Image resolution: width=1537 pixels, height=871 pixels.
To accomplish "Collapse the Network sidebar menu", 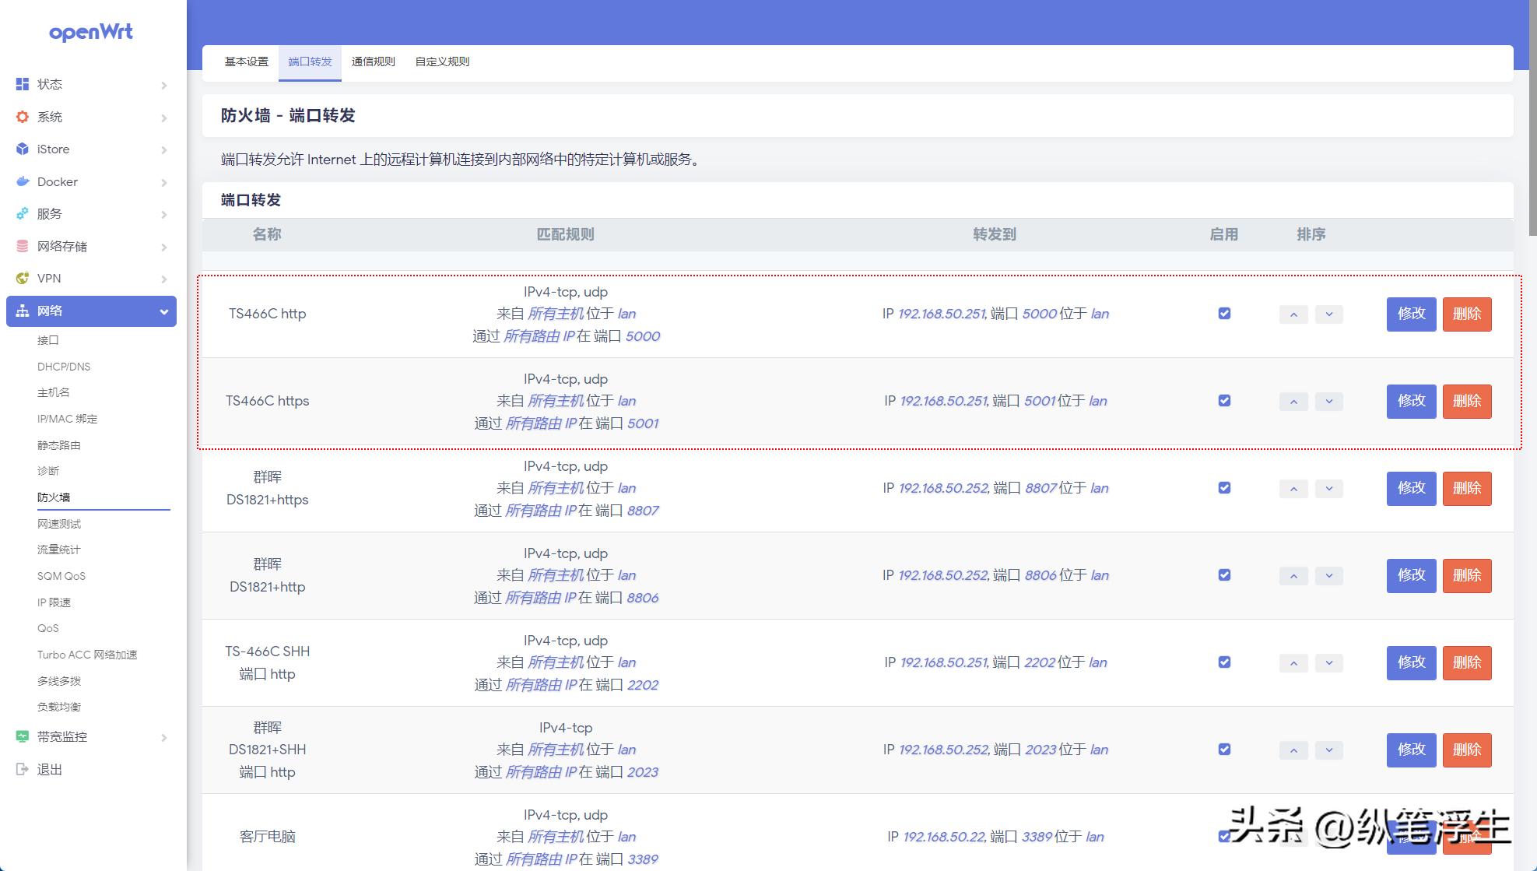I will (163, 311).
